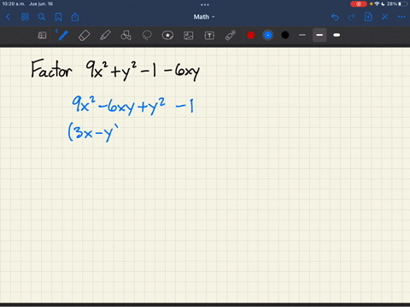Open the search tool

click(x=42, y=17)
